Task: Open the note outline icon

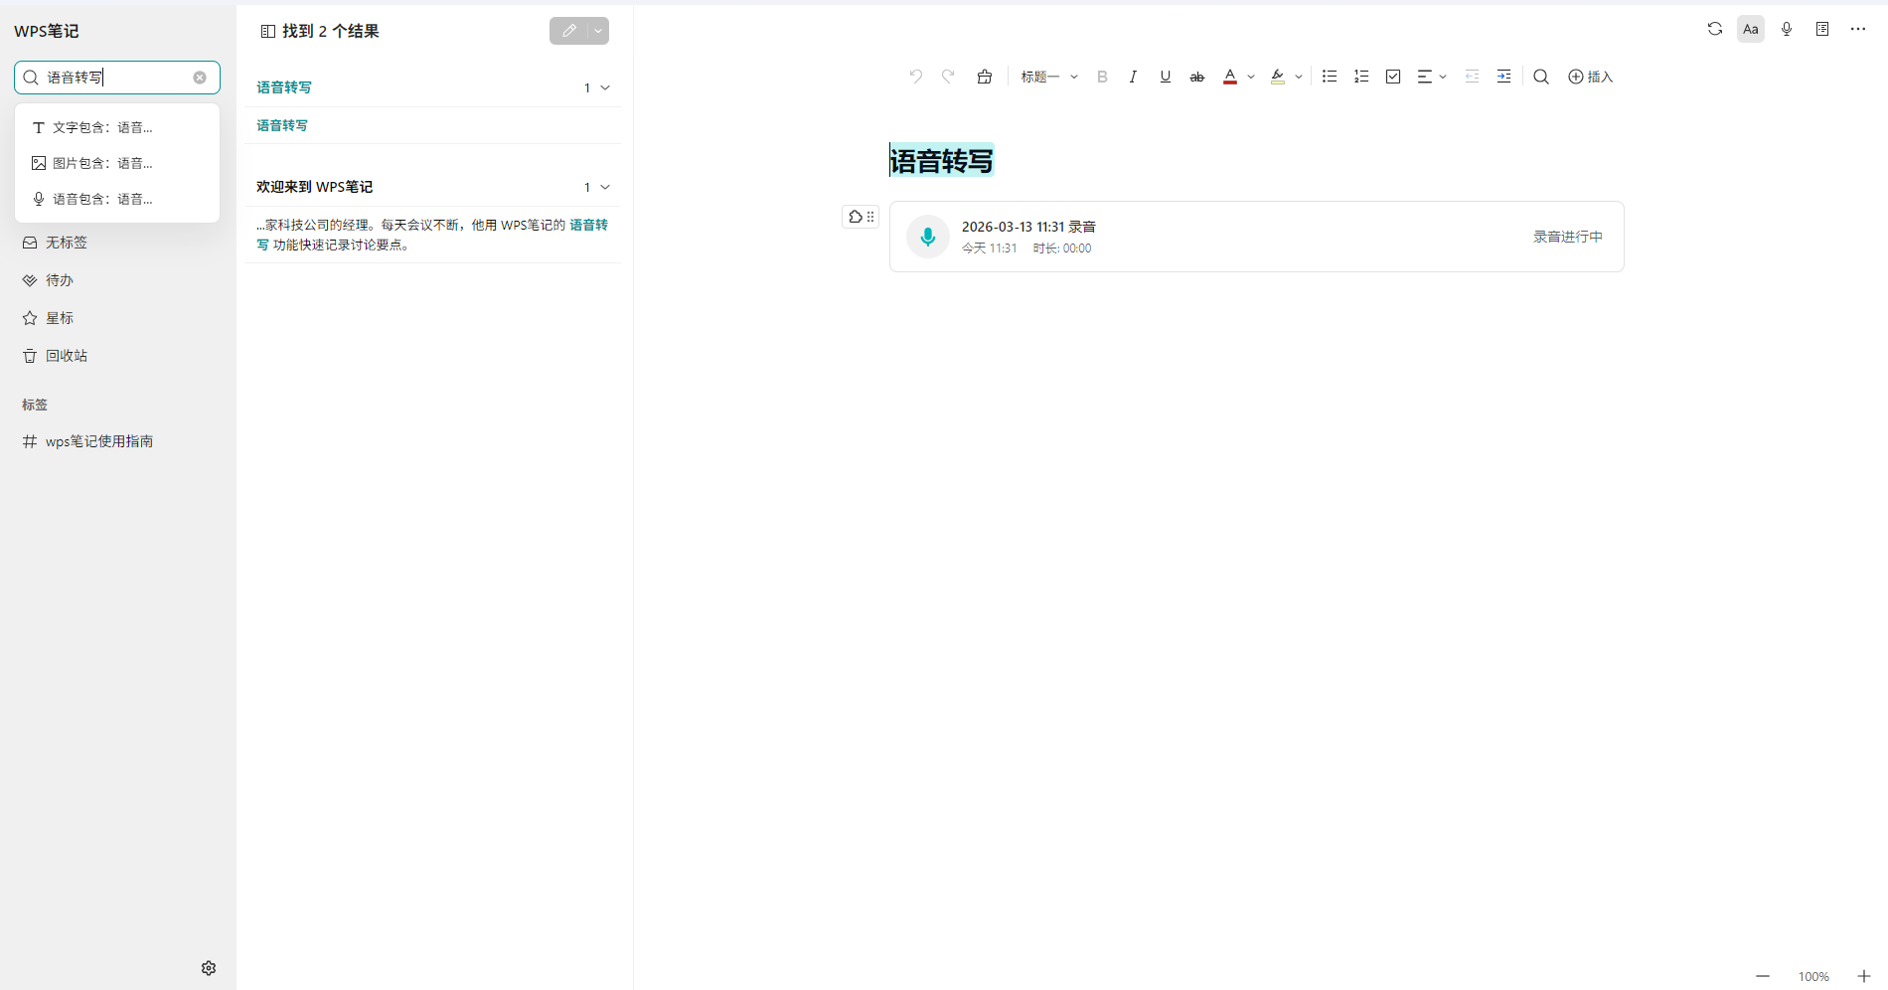Action: 1822,29
